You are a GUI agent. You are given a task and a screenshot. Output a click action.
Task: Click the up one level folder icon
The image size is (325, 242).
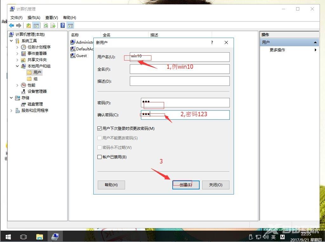29,26
